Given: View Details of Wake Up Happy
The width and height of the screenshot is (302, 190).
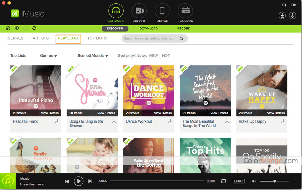Looking at the screenshot, I should coord(276,113).
